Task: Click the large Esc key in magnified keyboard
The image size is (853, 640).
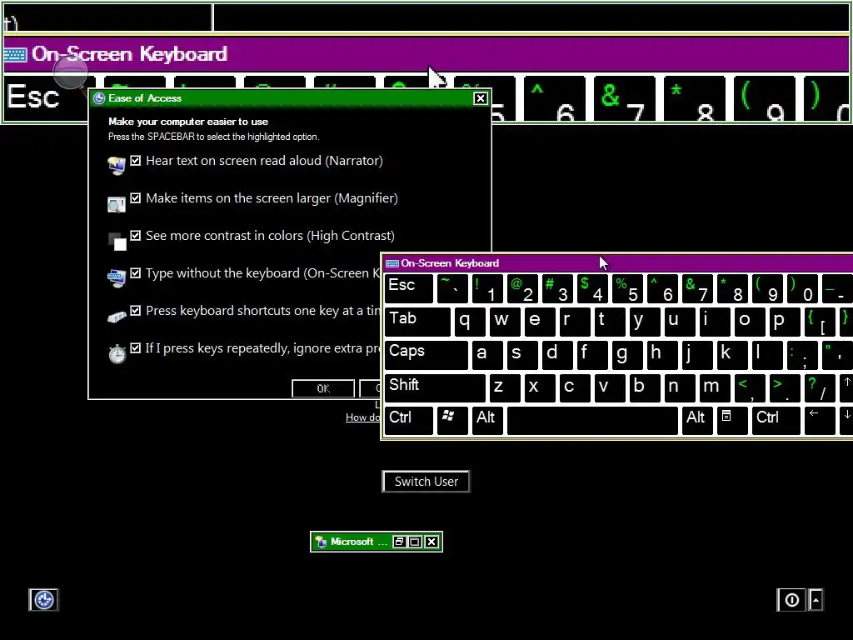Action: (47, 99)
